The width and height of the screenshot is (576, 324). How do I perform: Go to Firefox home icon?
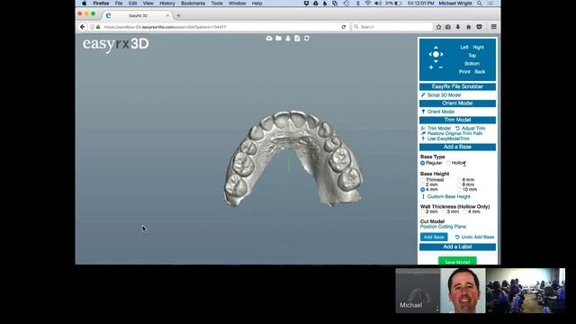click(468, 27)
